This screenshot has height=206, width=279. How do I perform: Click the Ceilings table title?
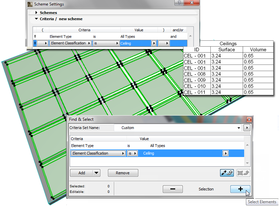tap(228, 43)
